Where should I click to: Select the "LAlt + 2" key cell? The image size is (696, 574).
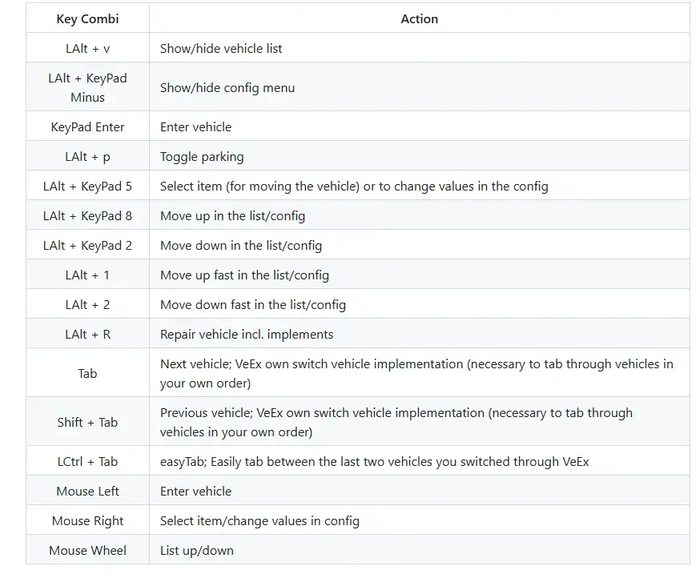[87, 305]
